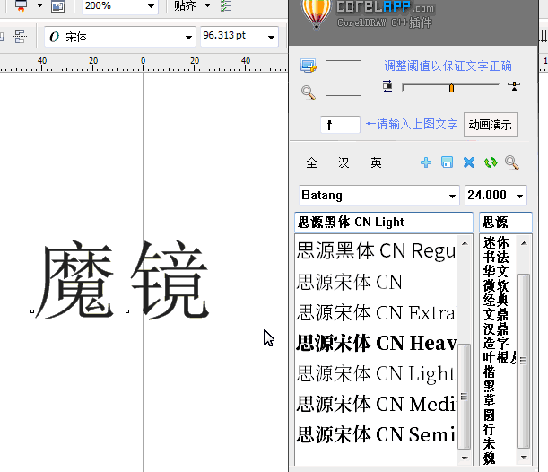The height and width of the screenshot is (472, 548).
Task: Select the 全 filter tab
Action: click(x=311, y=163)
